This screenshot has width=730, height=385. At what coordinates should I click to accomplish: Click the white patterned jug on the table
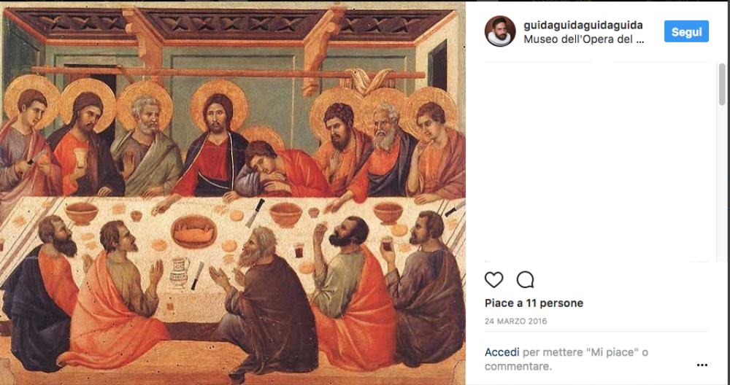pos(180,273)
